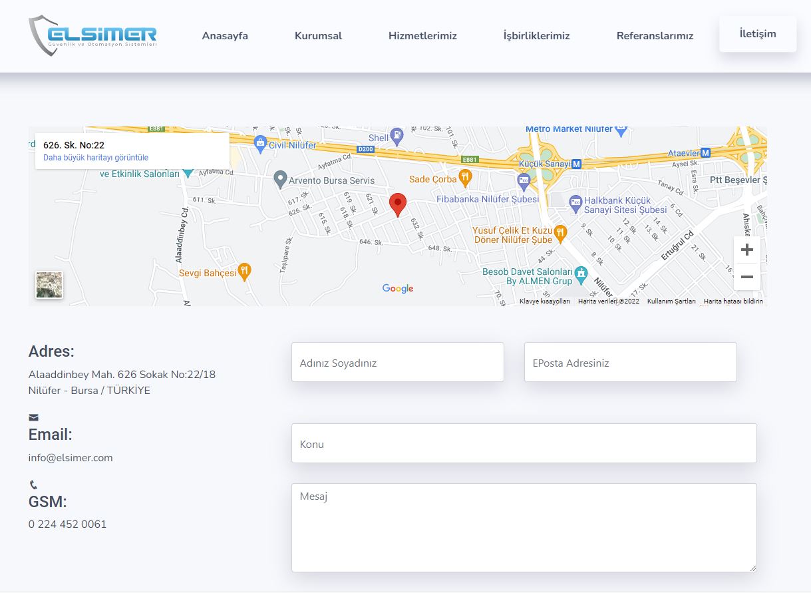
Task: Click inside the Mesaj text area
Action: click(524, 527)
